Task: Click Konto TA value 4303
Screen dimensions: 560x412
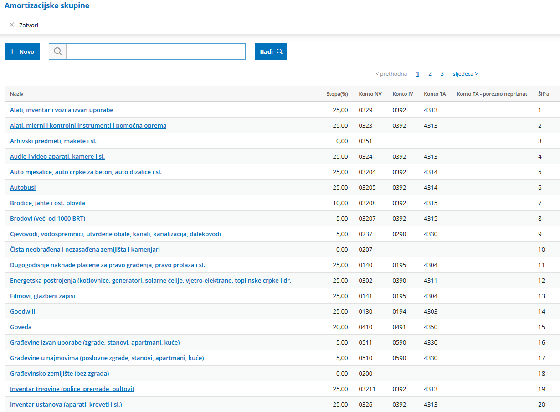Action: coord(431,311)
